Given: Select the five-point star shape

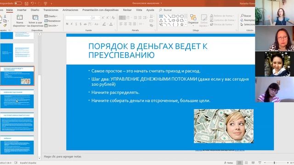Looking at the screenshot, I should point(182,24).
